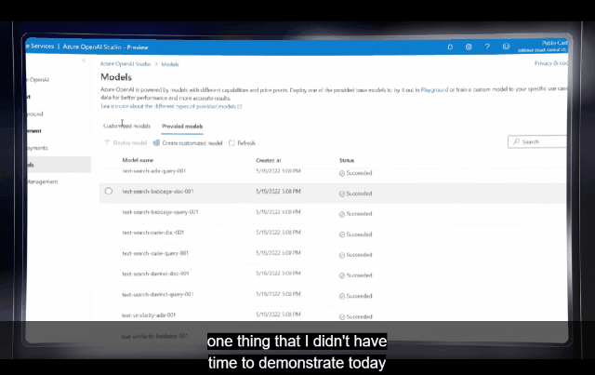595x375 pixels.
Task: Click the Azure OpenAI Studio breadcrumb
Action: point(126,64)
